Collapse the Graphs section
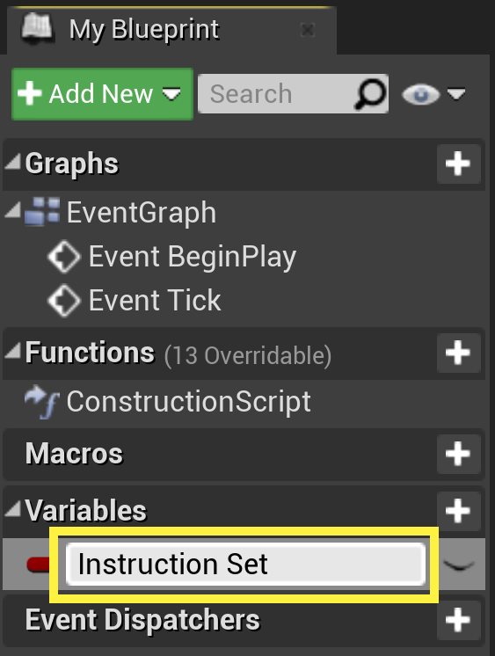 tap(12, 162)
